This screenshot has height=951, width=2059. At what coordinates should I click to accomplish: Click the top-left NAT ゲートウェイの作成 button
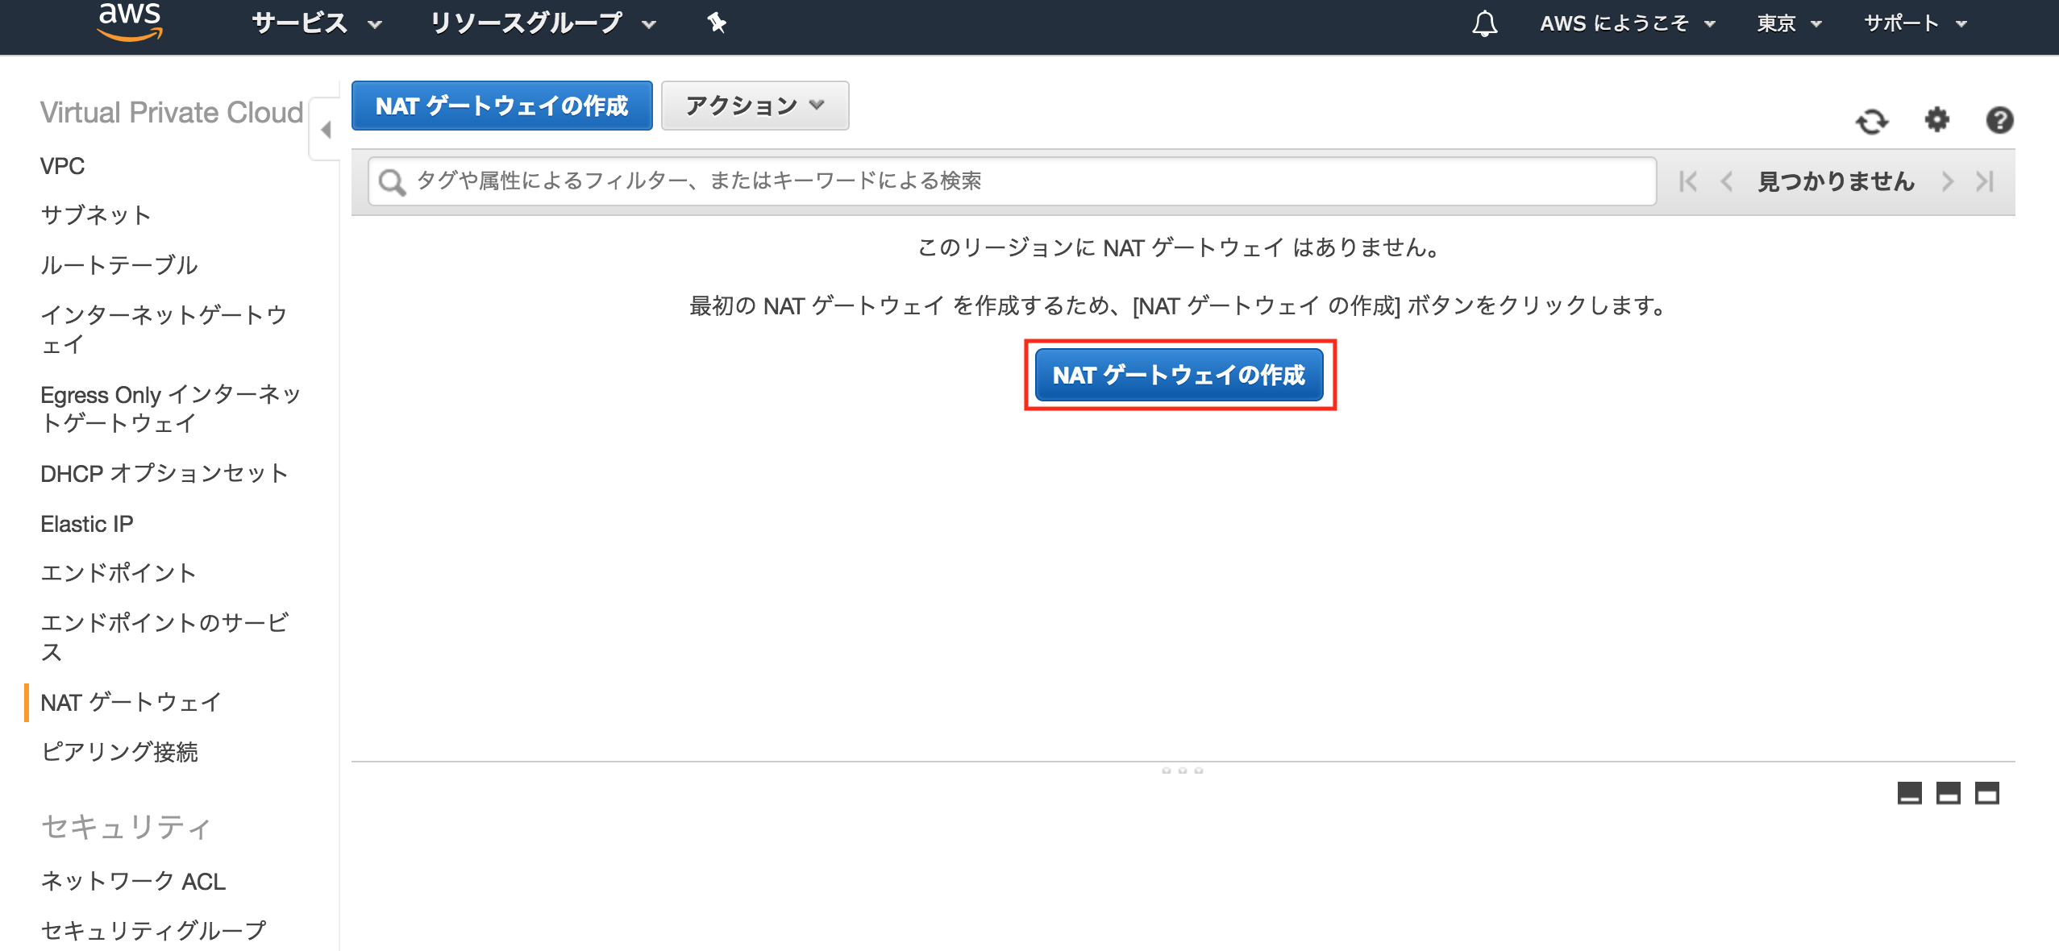[x=501, y=106]
